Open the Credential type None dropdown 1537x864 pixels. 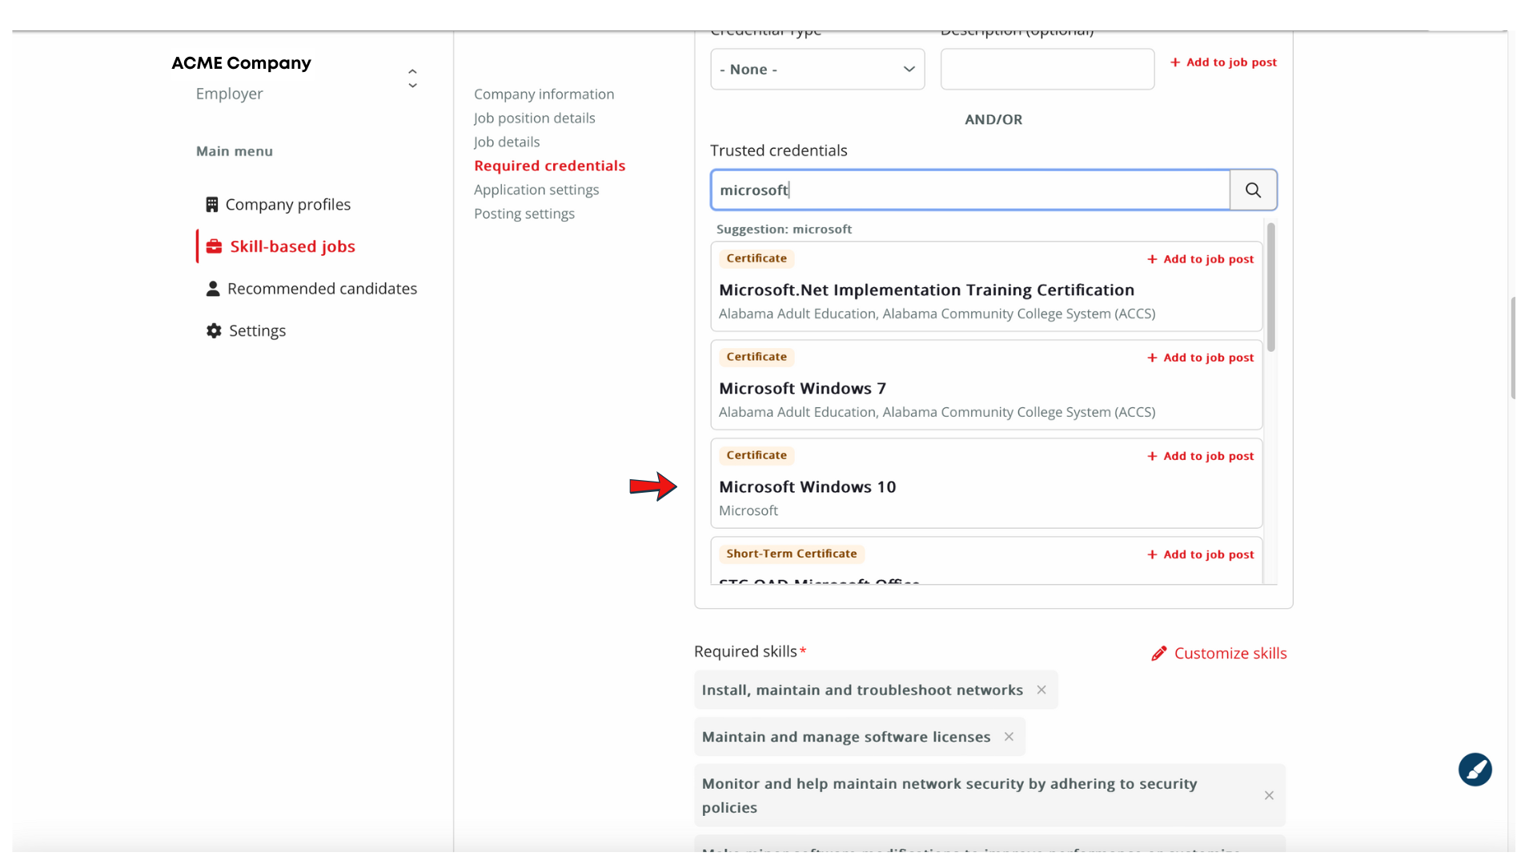pos(817,70)
